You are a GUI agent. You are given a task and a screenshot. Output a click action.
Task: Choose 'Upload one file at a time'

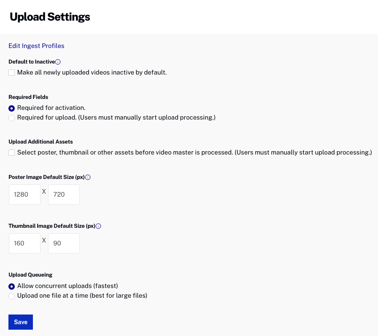pyautogui.click(x=12, y=296)
